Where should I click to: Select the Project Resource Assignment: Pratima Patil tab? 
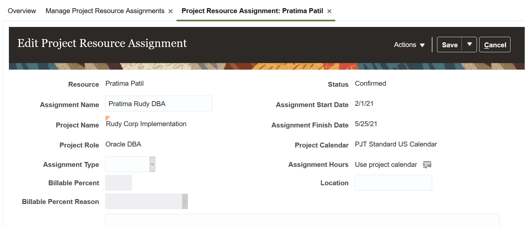pos(252,11)
